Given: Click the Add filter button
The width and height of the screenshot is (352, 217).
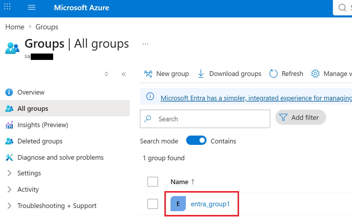Looking at the screenshot, I should 301,117.
